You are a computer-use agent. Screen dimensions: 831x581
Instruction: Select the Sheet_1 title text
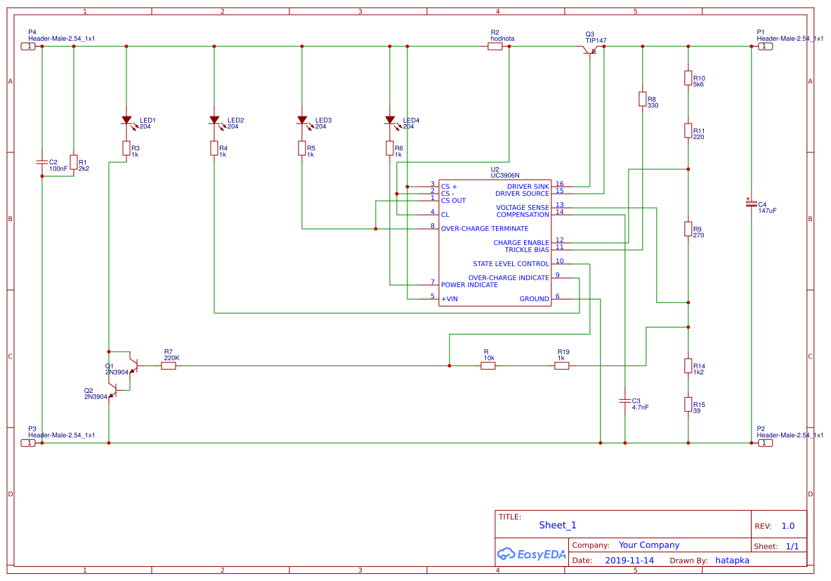(558, 525)
